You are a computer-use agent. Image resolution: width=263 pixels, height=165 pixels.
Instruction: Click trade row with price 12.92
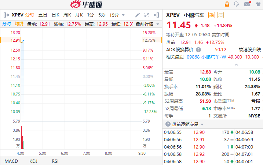(199, 154)
